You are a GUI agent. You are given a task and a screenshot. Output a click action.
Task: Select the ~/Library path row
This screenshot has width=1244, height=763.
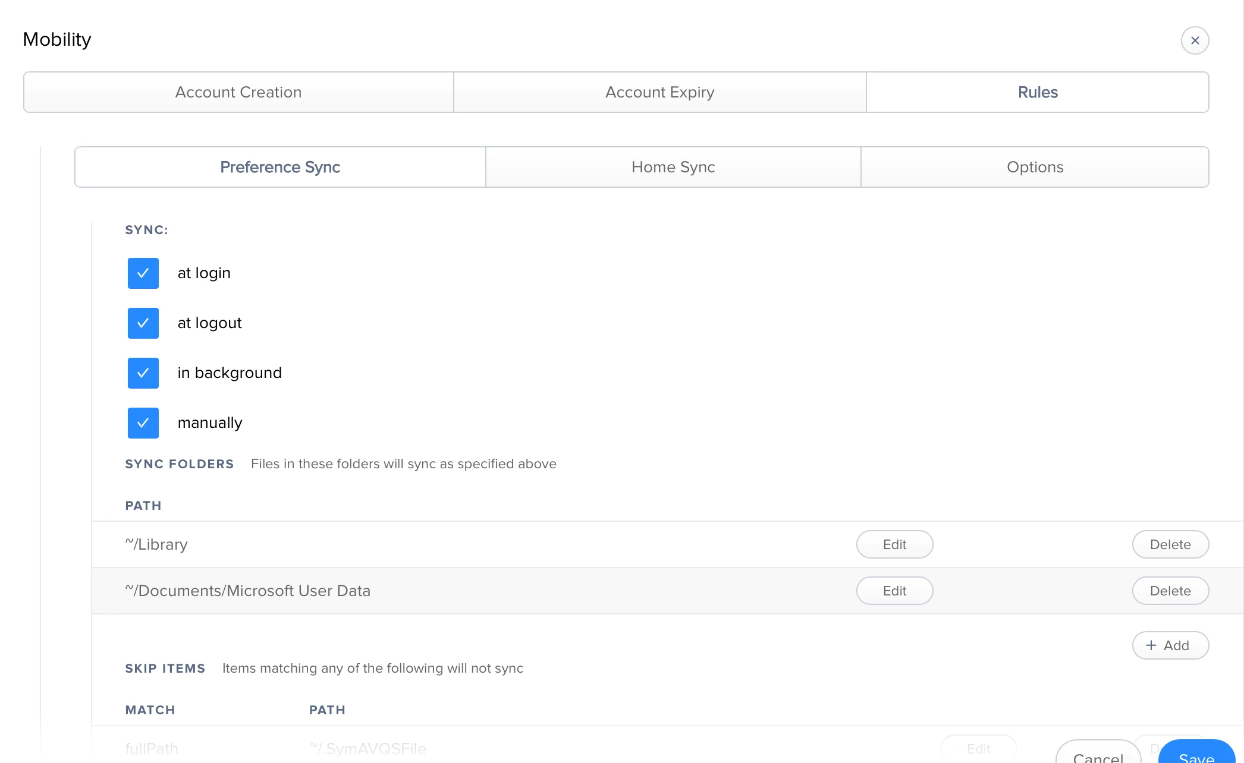[156, 544]
